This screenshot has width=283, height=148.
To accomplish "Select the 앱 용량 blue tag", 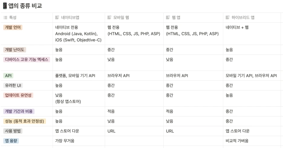I will [11, 141].
